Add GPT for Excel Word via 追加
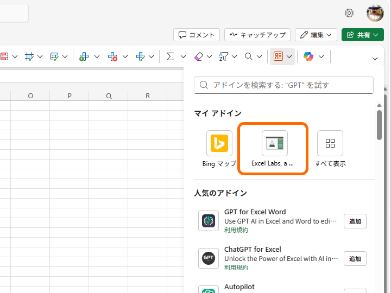This screenshot has width=391, height=293. [355, 221]
